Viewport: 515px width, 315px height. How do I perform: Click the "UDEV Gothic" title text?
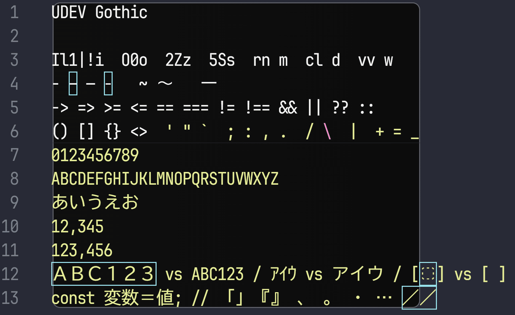click(99, 12)
